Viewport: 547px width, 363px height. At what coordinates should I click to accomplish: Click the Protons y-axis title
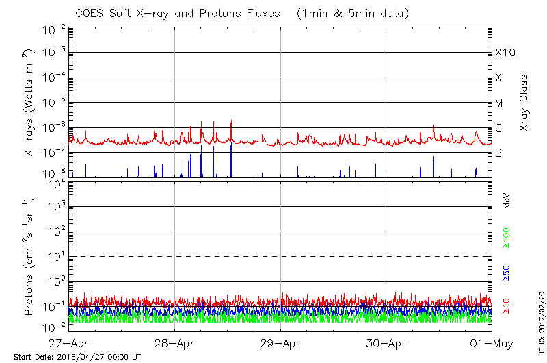tap(29, 258)
